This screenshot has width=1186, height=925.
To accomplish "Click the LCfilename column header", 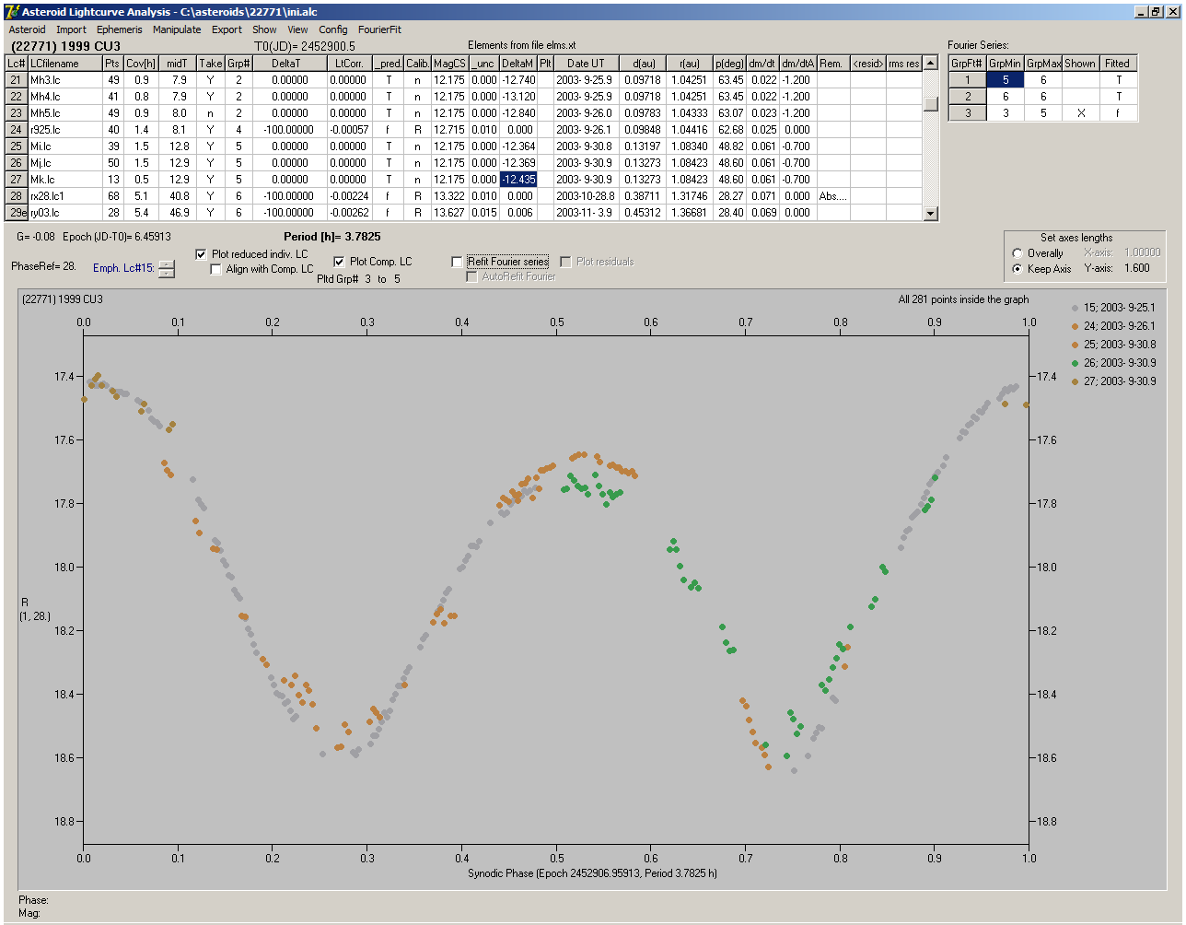I will [x=64, y=64].
